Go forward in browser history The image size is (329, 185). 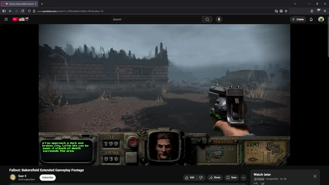point(16,11)
